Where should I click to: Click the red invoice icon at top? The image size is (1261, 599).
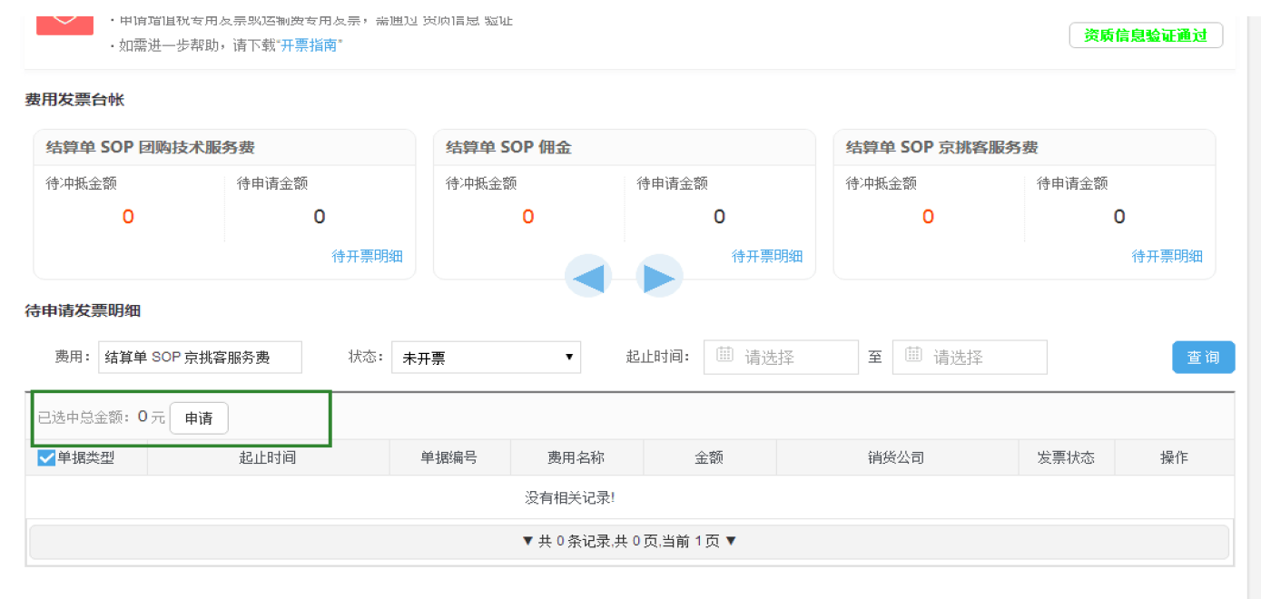[64, 20]
